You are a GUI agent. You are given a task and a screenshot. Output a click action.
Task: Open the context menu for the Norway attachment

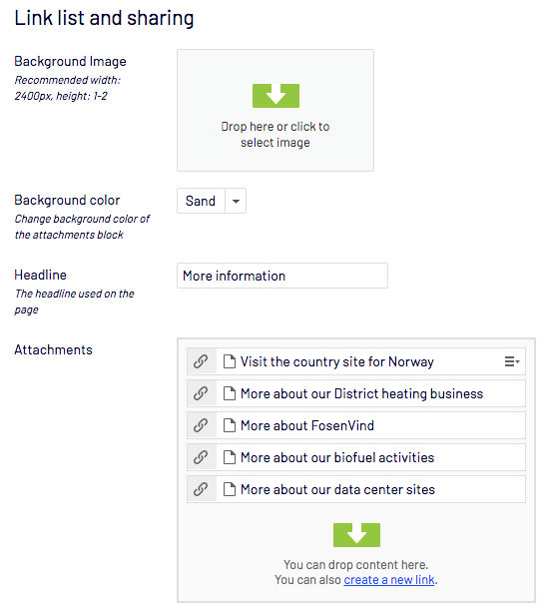(512, 361)
